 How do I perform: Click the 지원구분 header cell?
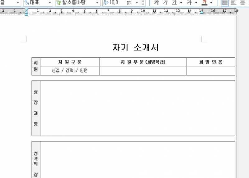[70, 62]
